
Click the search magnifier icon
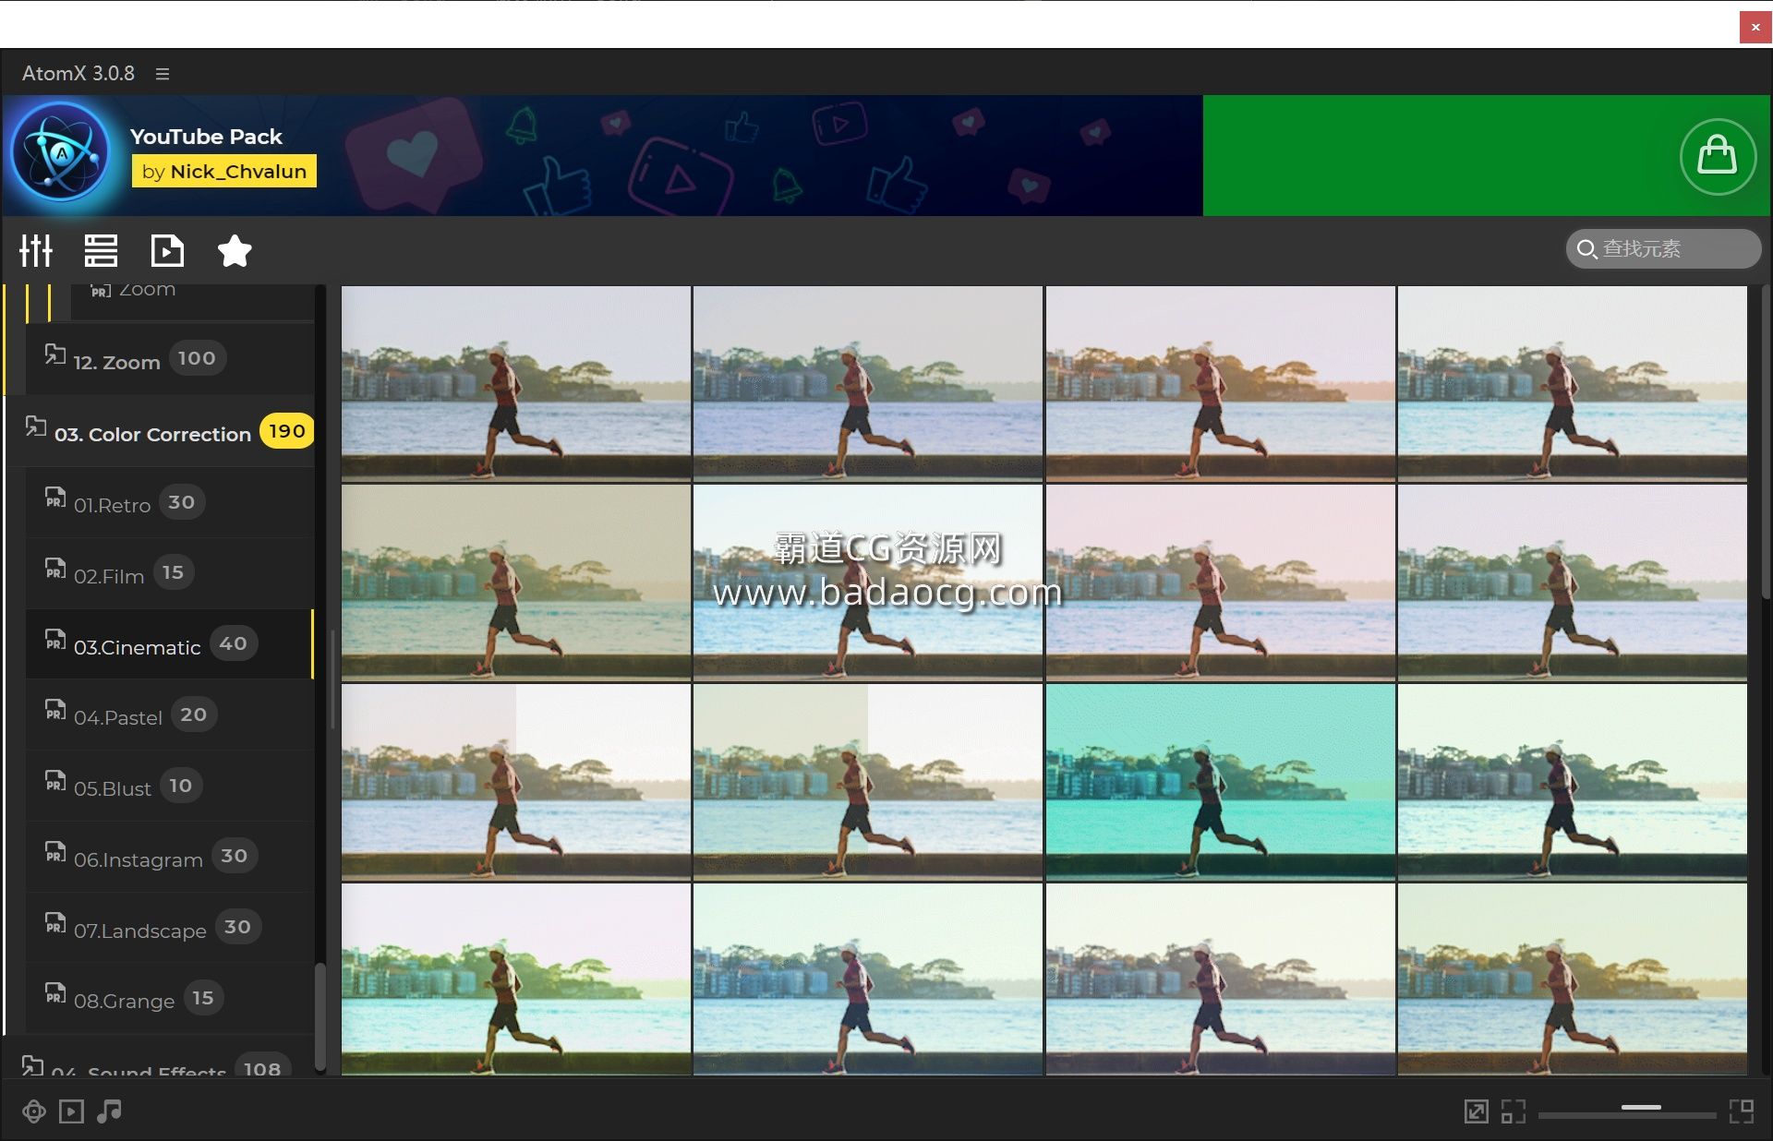[1586, 249]
